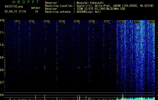Click the 0.7 kHz frequency label
158x100 pixels.
(2, 82)
